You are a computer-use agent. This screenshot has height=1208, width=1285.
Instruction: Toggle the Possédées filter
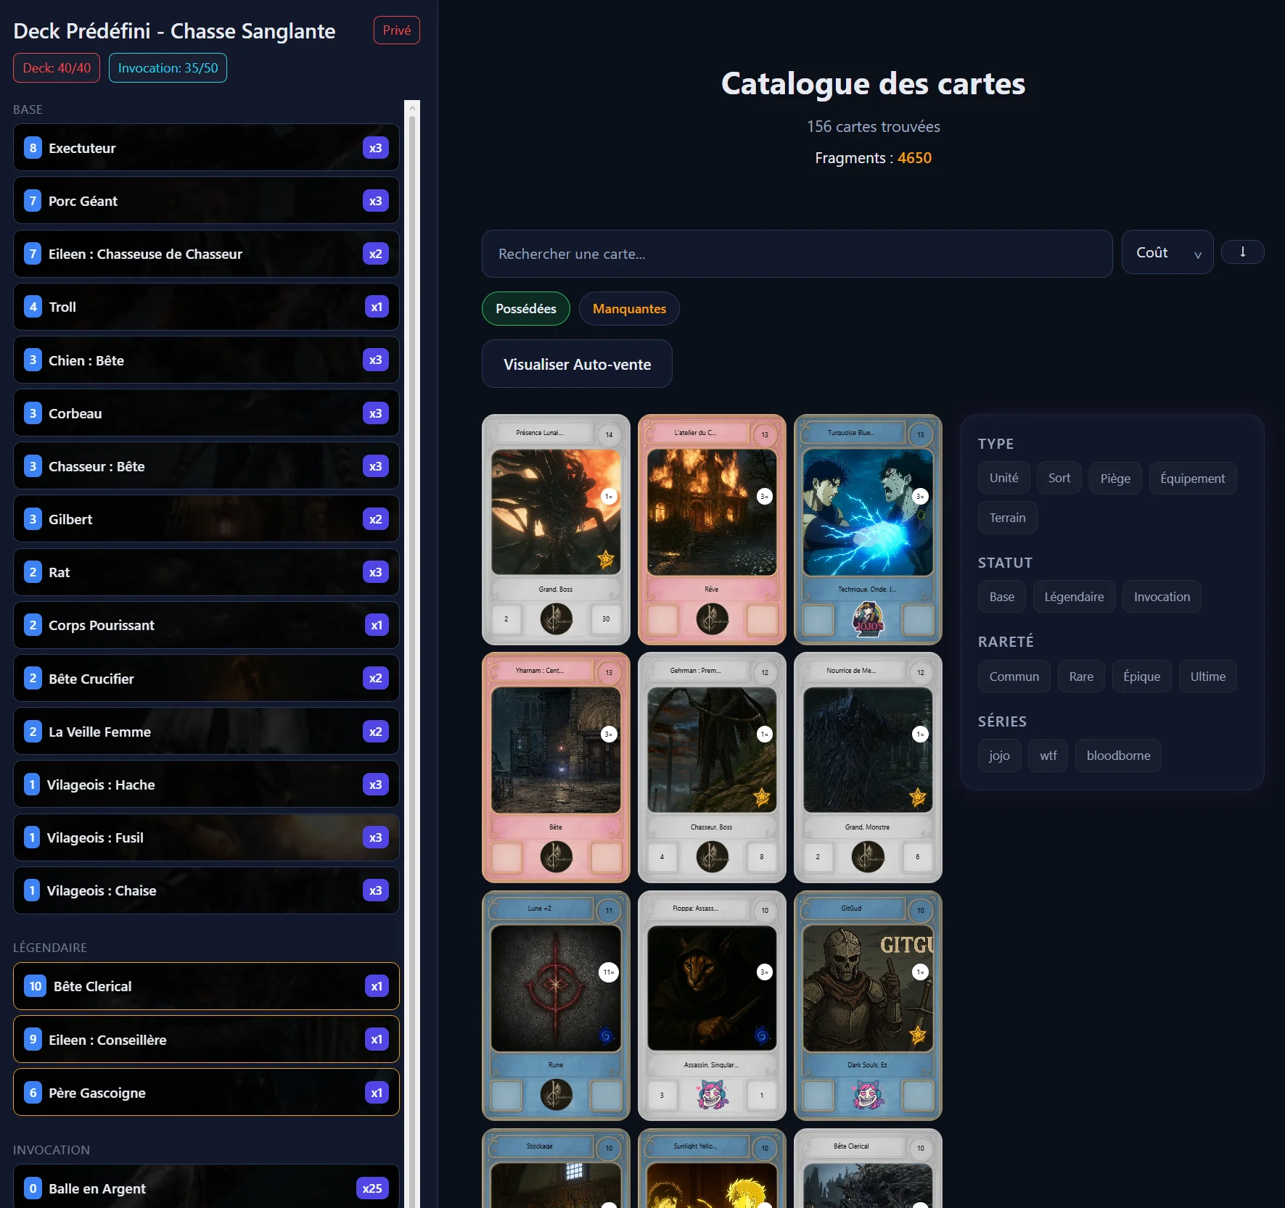525,309
